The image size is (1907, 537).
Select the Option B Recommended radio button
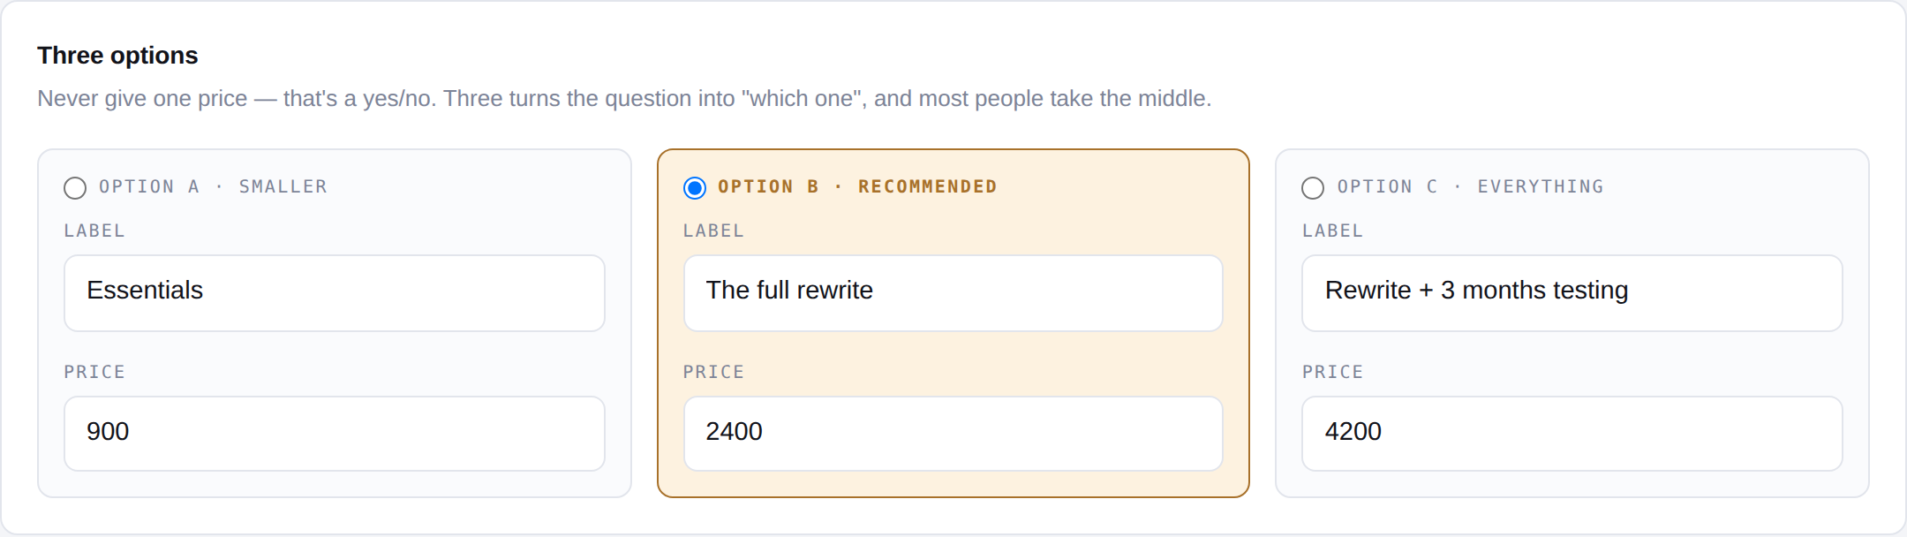(695, 188)
